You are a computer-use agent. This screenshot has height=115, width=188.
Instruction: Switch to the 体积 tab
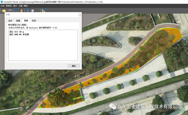point(34,21)
